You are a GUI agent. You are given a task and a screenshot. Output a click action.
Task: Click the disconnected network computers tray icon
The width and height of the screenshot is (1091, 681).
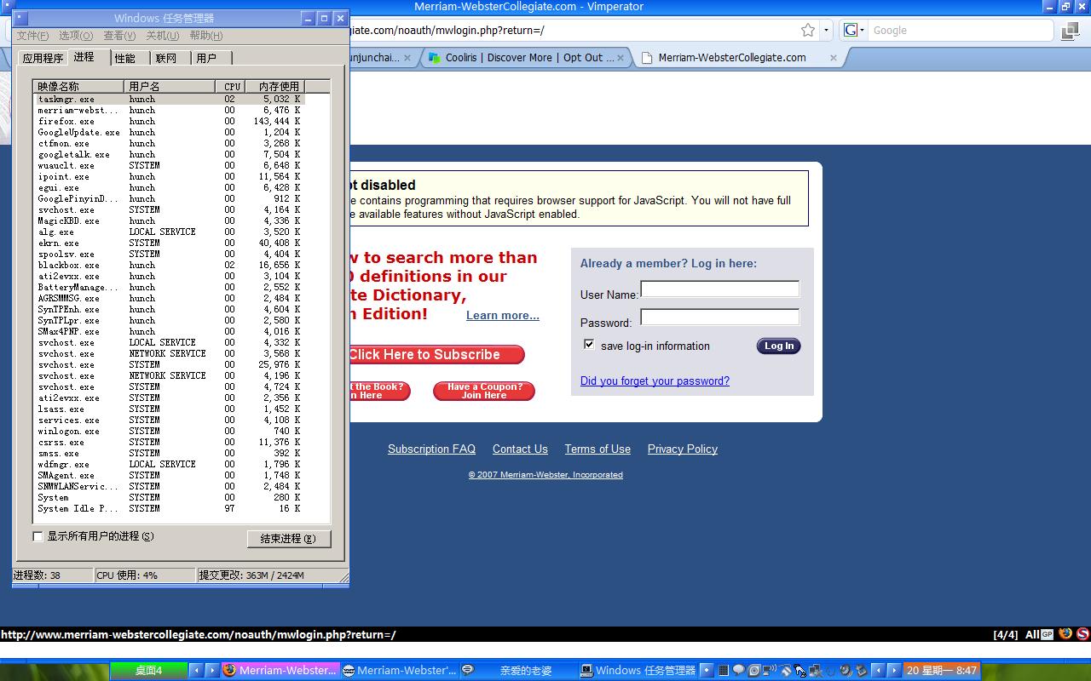815,671
